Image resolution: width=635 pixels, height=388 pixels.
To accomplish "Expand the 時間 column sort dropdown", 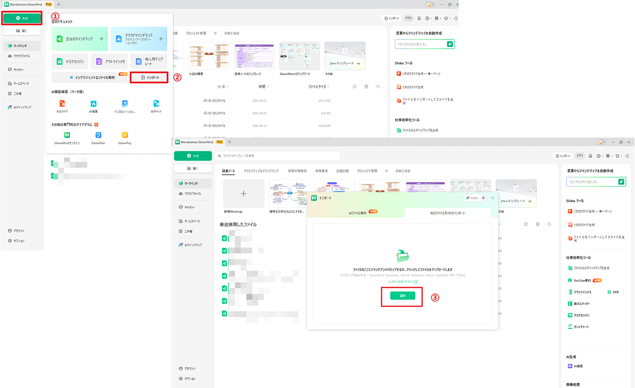I will coord(264,87).
